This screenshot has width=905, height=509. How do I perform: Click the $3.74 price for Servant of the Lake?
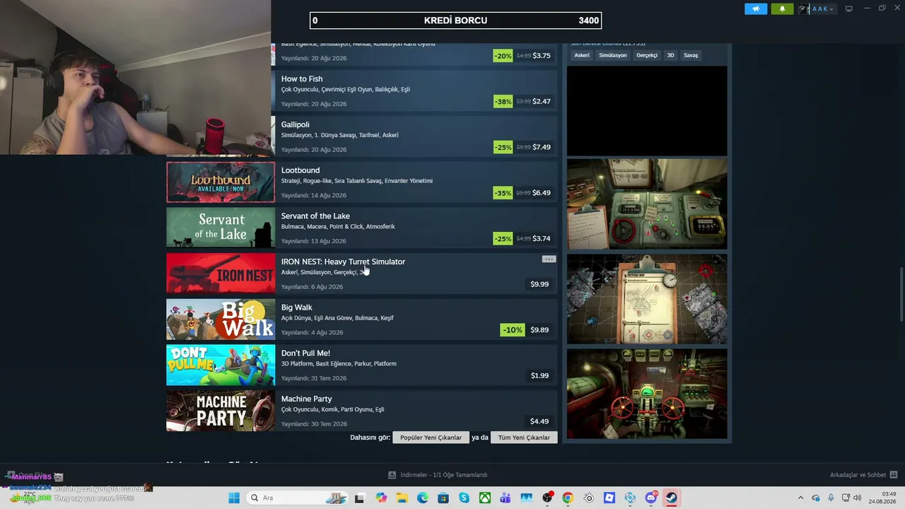(542, 239)
